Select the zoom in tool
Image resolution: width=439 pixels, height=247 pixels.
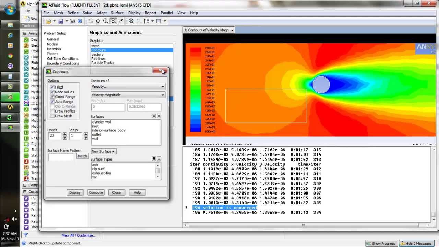[x=113, y=21]
